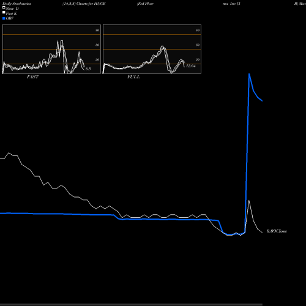Screen dimensions: 306x306
Task: Click the '(14,3,3) Charts for HUGE' text
Action: (x=84, y=4)
